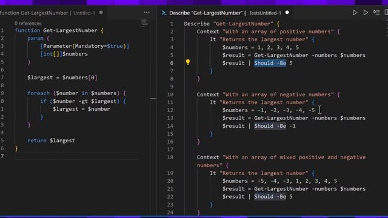Click "$numbers = -1, -2, -3, -4, -5" line
Screen dimensions: 388x218
point(269,110)
